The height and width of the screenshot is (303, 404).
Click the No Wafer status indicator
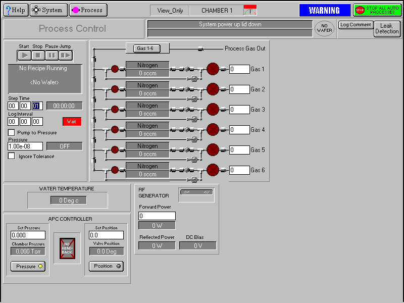tap(324, 29)
